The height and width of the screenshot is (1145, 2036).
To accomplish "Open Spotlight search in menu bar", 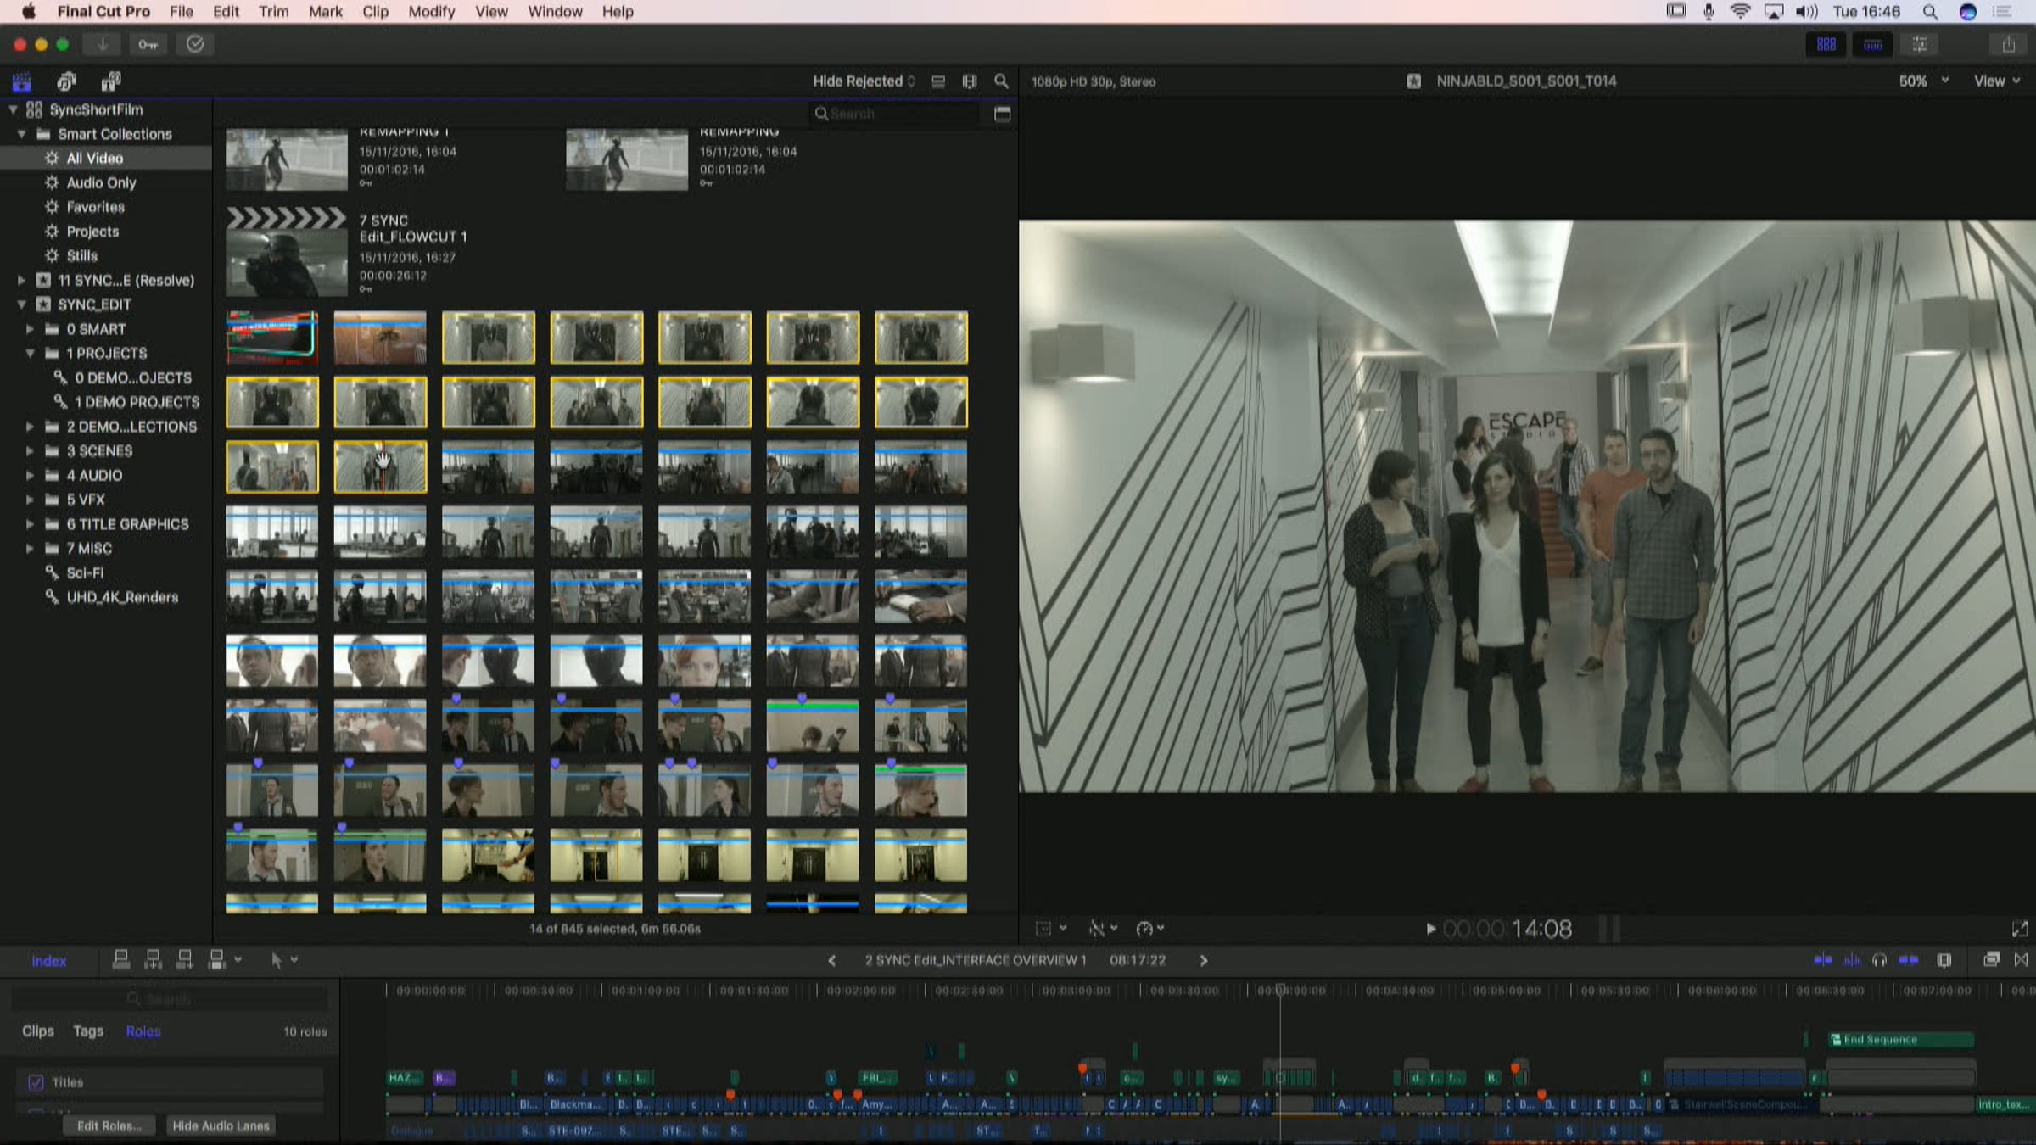I will 1930,12.
